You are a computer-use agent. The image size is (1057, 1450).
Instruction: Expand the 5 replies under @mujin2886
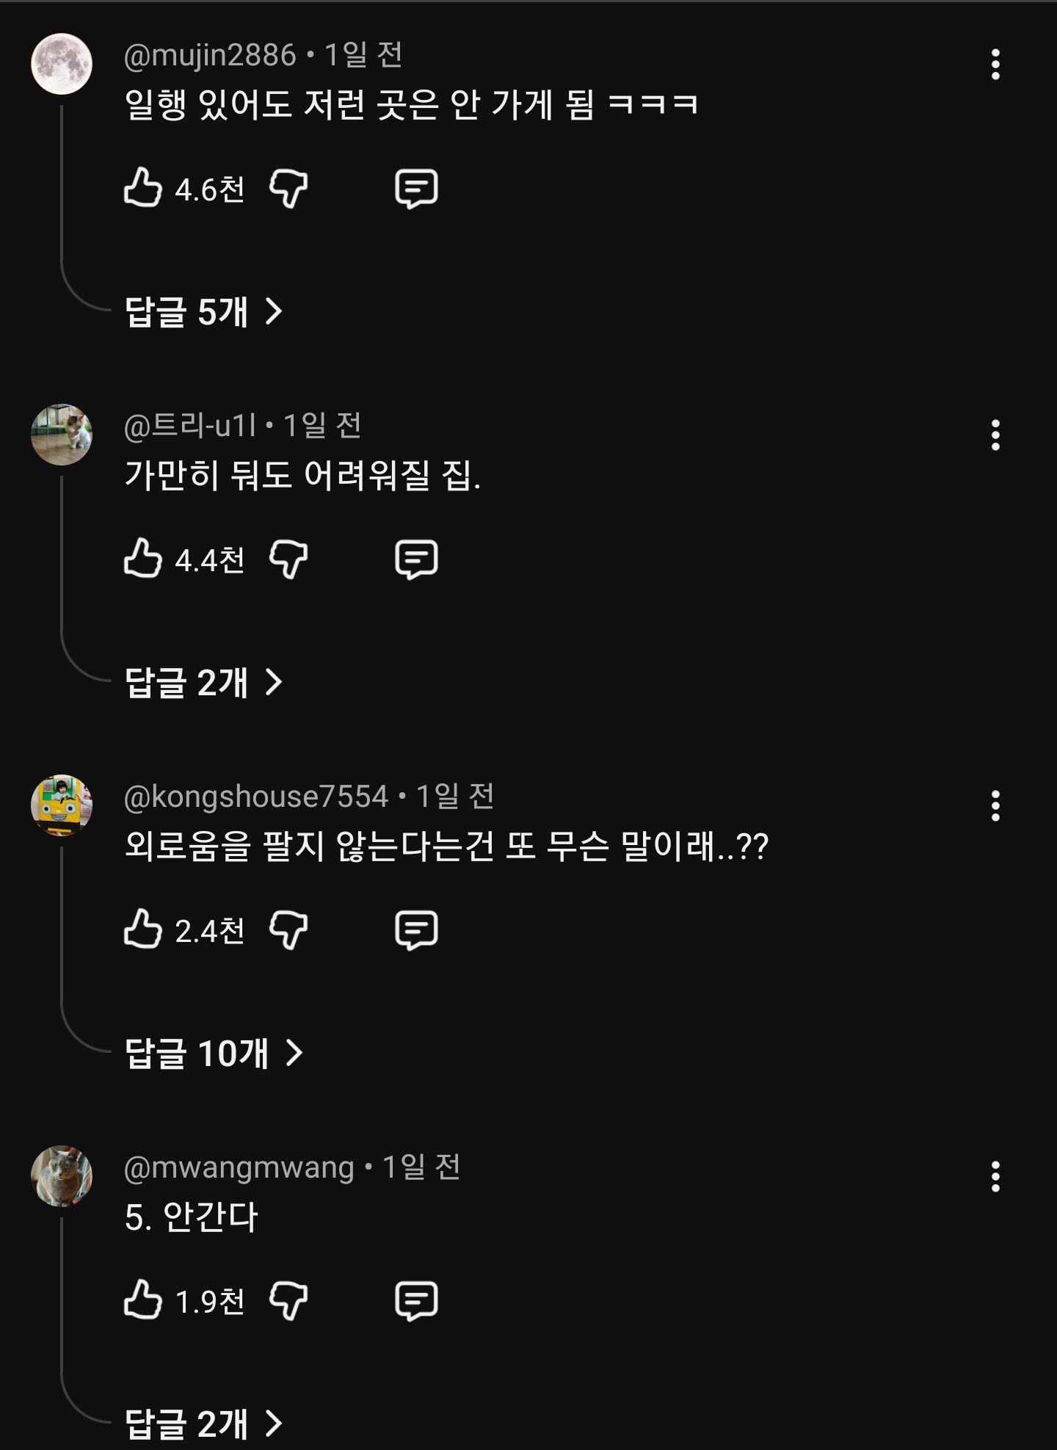pos(203,312)
